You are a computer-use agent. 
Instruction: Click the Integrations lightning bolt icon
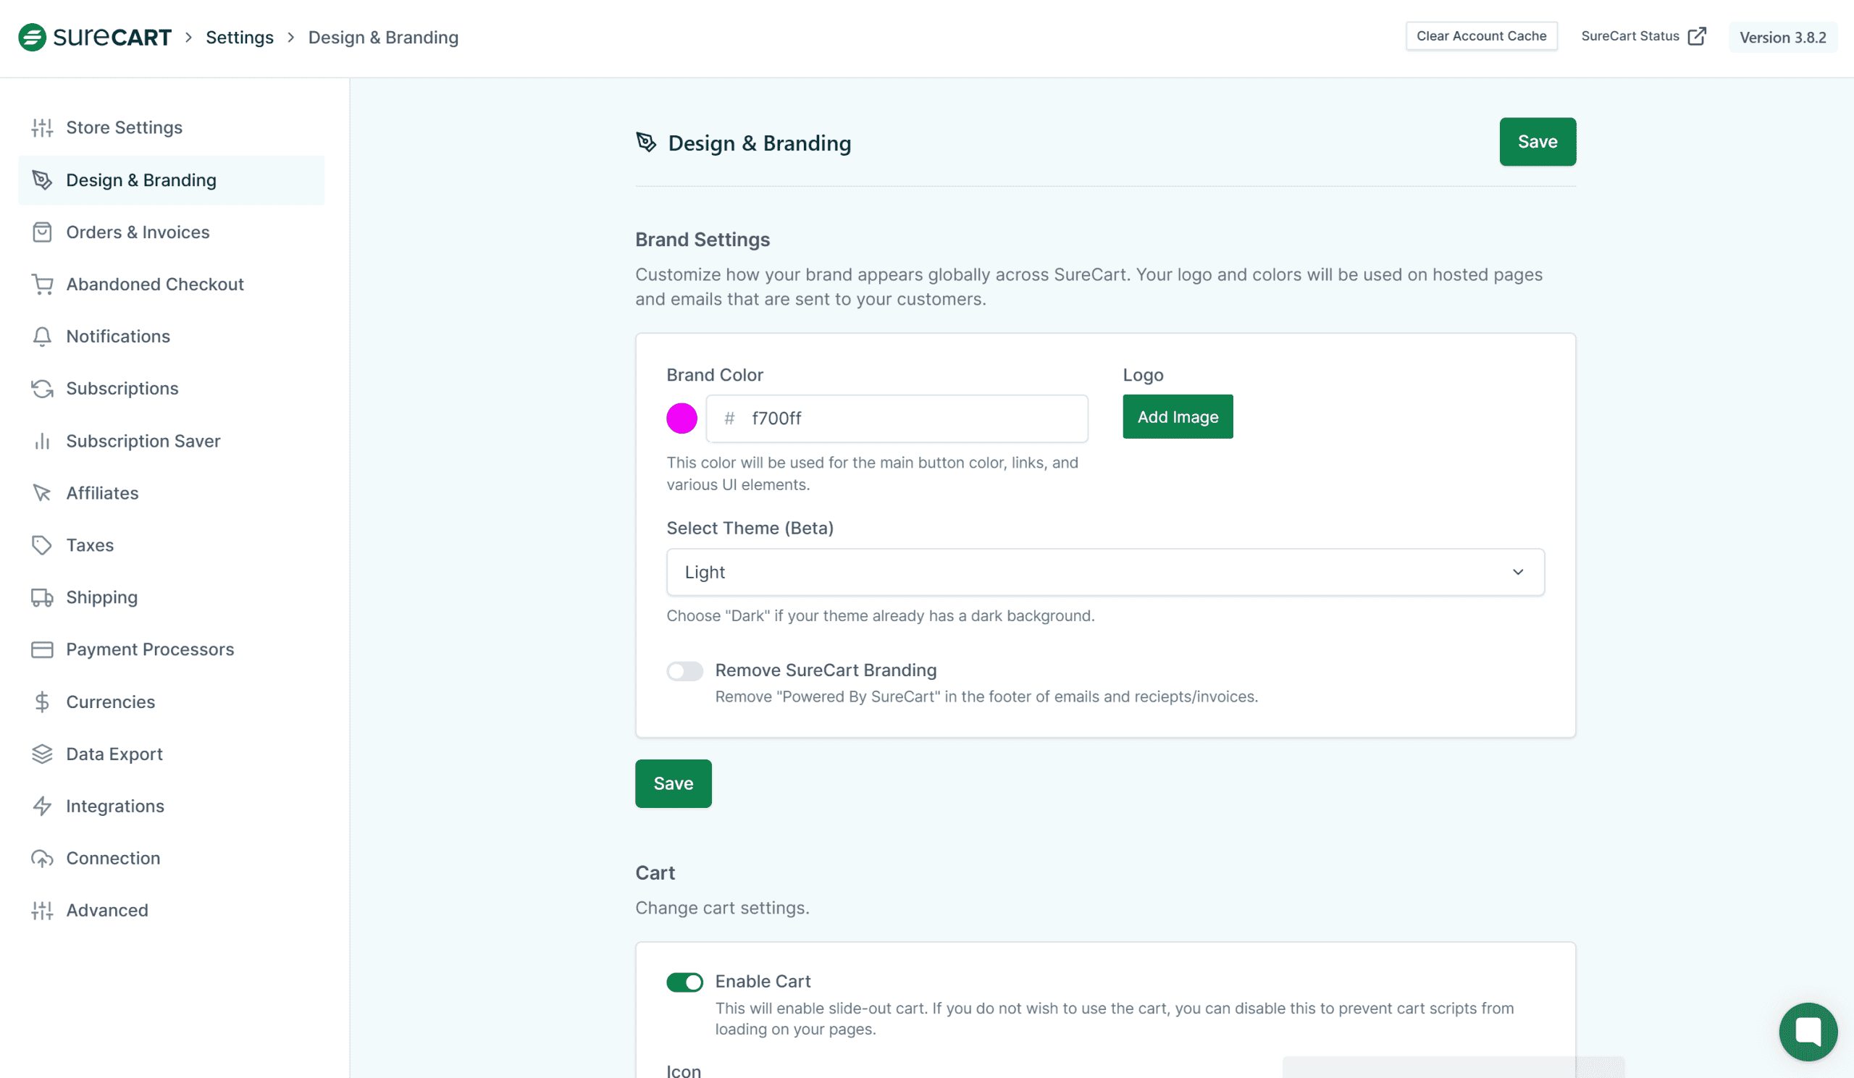pos(42,807)
